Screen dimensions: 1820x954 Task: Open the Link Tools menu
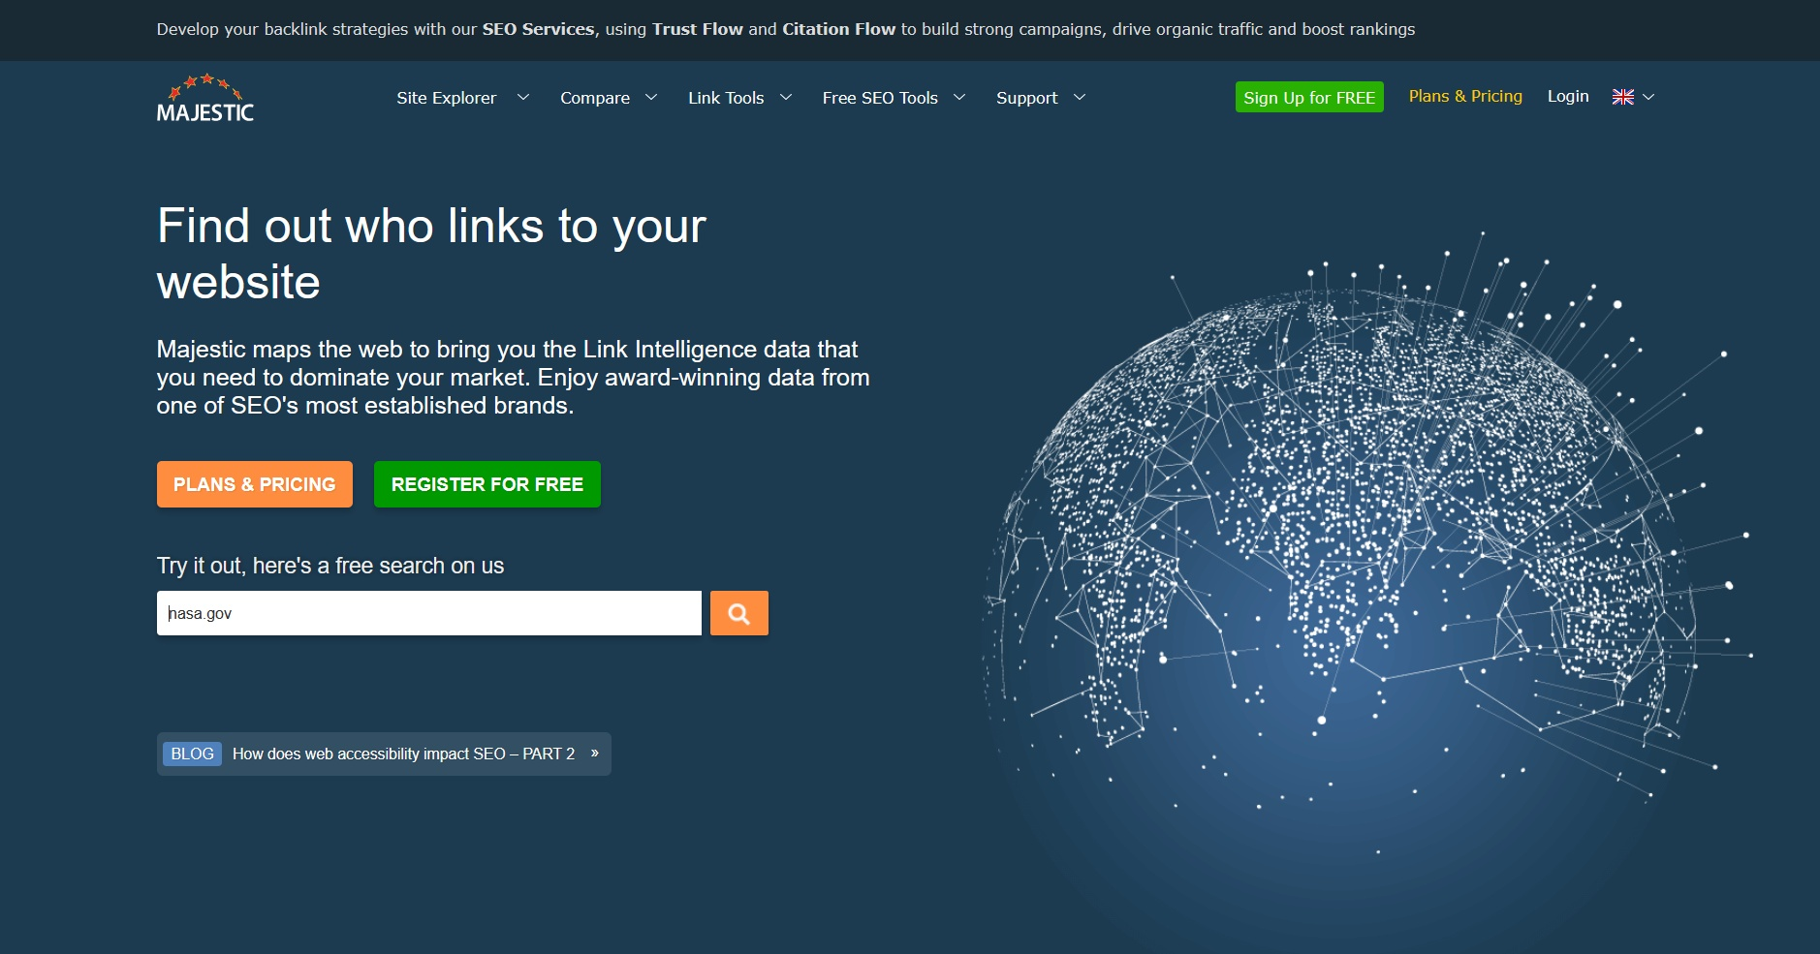726,98
